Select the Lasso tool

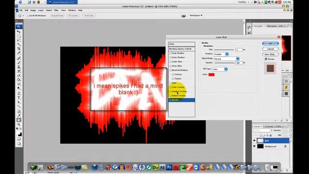click(x=19, y=40)
